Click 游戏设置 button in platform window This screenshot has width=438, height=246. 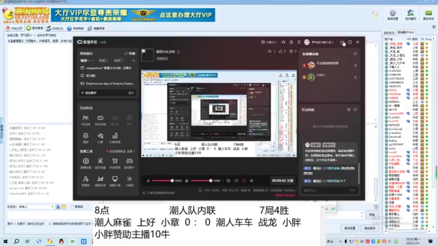pyautogui.click(x=350, y=228)
